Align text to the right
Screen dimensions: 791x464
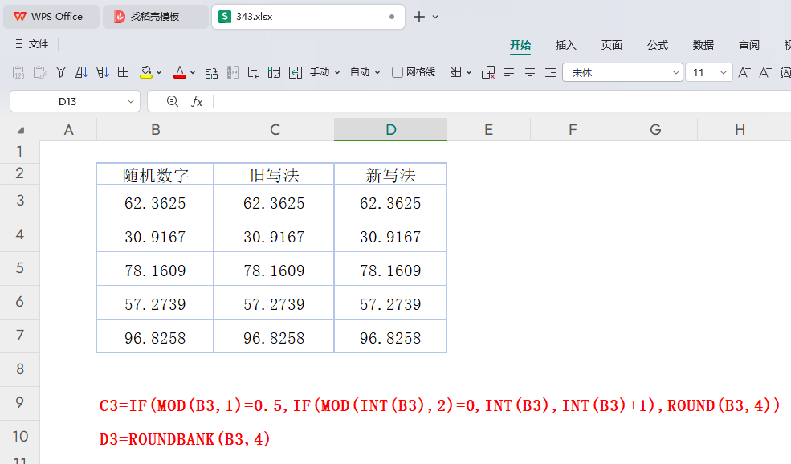(550, 72)
